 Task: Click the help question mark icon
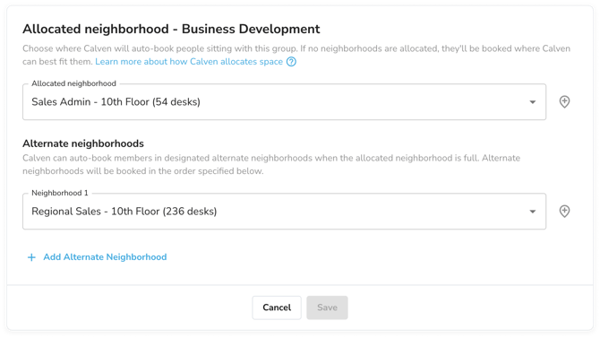(291, 62)
